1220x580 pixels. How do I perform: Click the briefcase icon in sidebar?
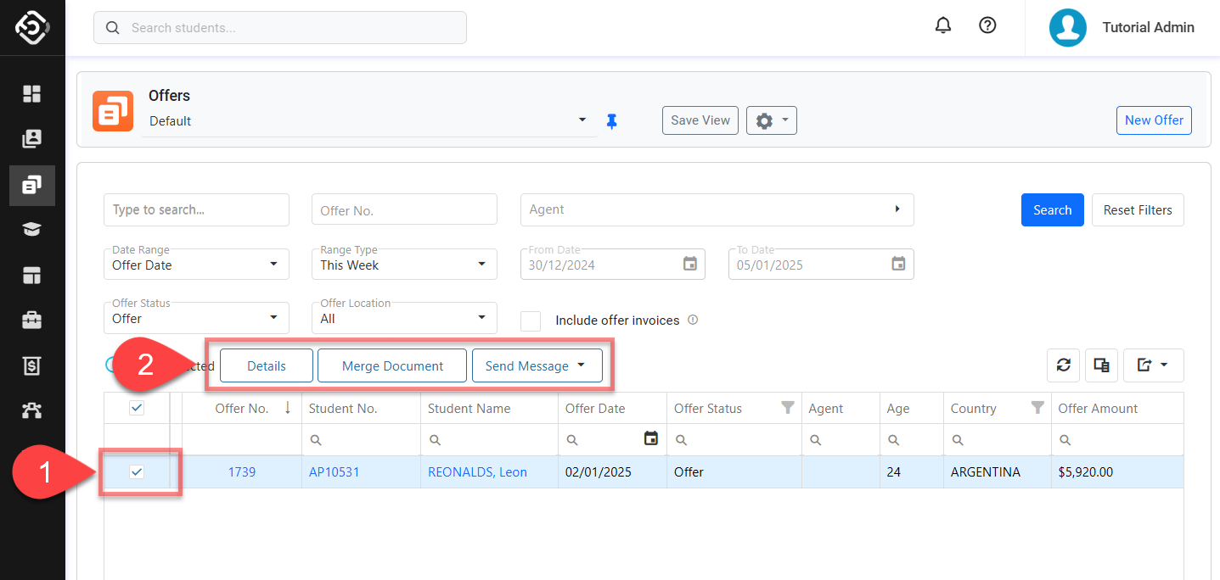click(x=32, y=320)
